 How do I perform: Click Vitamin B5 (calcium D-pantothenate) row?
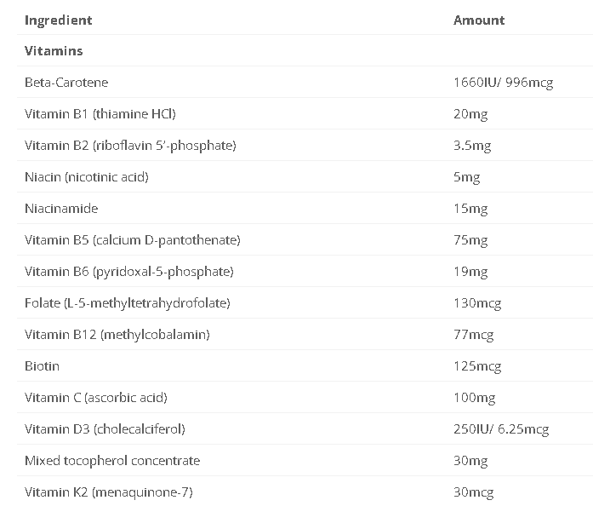132,240
